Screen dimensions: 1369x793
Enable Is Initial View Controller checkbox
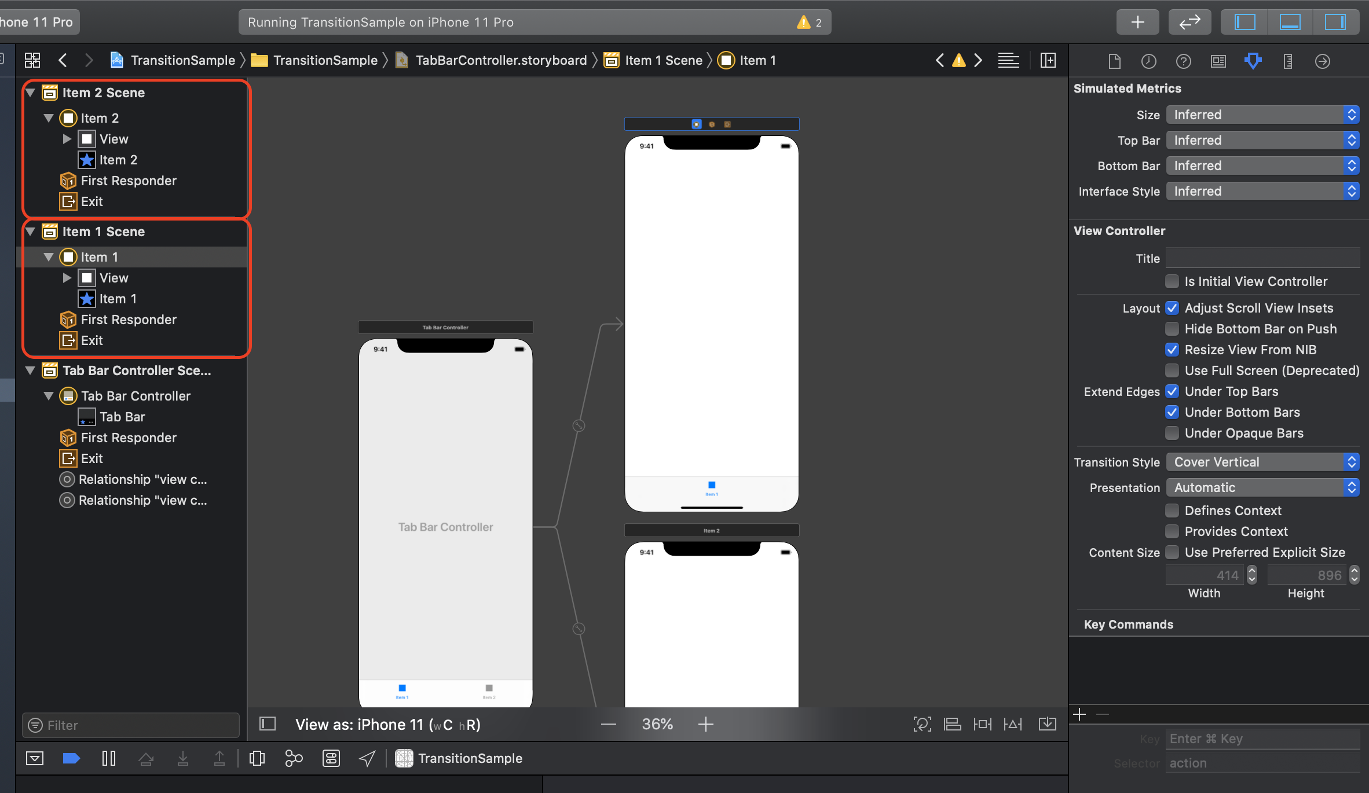1172,281
